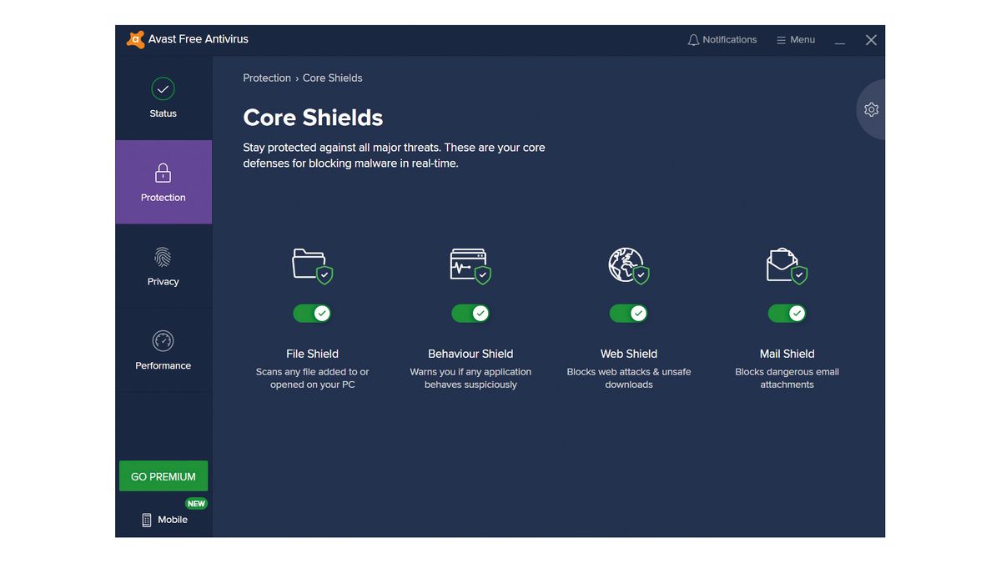Open the Menu in the title bar
This screenshot has width=1001, height=563.
tap(795, 39)
